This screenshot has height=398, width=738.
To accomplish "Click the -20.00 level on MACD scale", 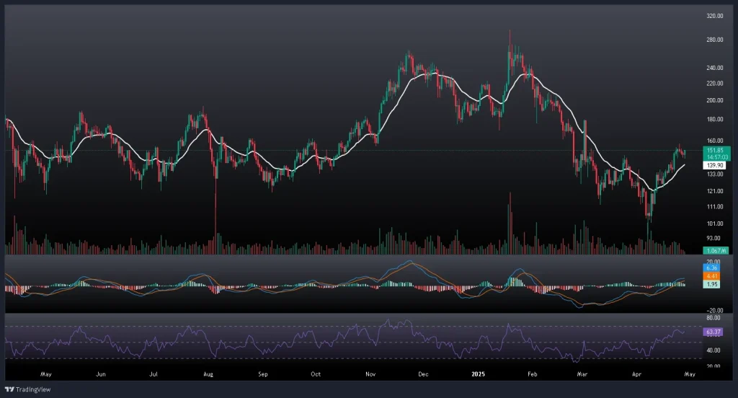I will [715, 309].
